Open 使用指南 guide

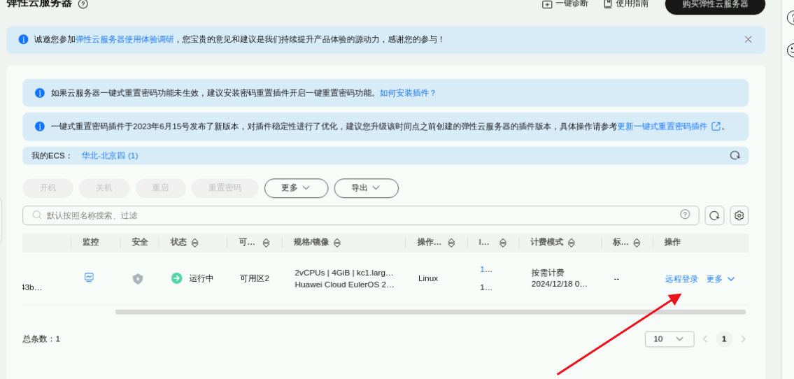[626, 3]
